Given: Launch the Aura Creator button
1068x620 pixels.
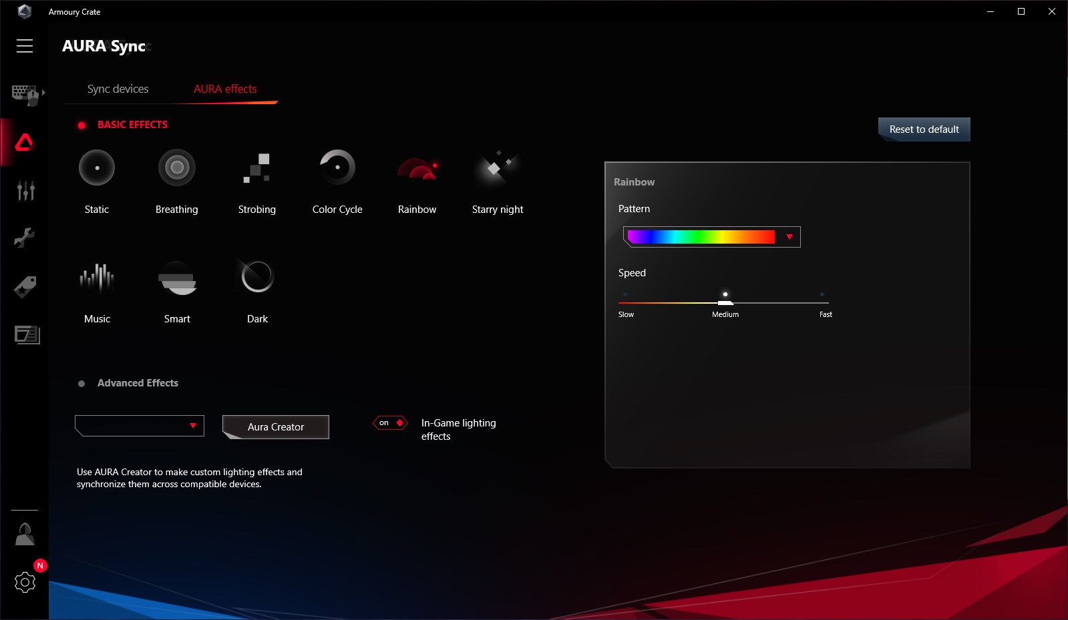Looking at the screenshot, I should click(276, 427).
